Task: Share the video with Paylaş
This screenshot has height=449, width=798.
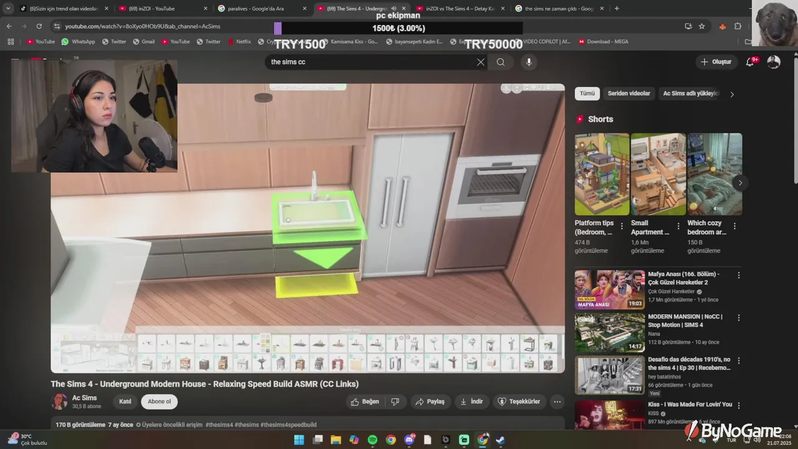Action: coord(430,402)
